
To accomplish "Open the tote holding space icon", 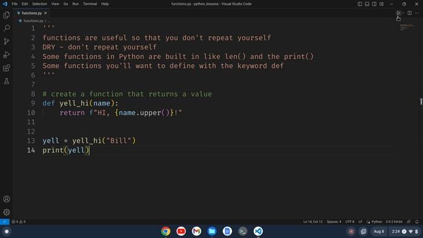I will click(x=364, y=231).
